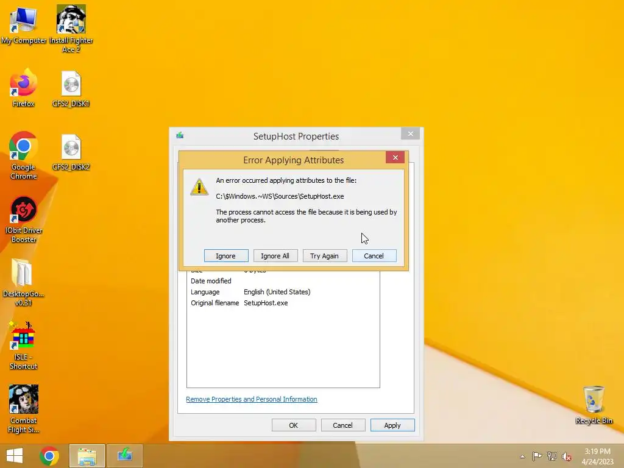Select the English (United States) value
Viewport: 624px width, 468px height.
[277, 292]
